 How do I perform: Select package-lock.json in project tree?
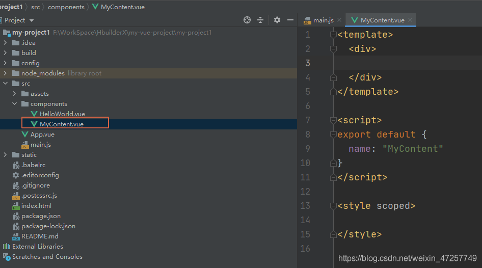48,226
